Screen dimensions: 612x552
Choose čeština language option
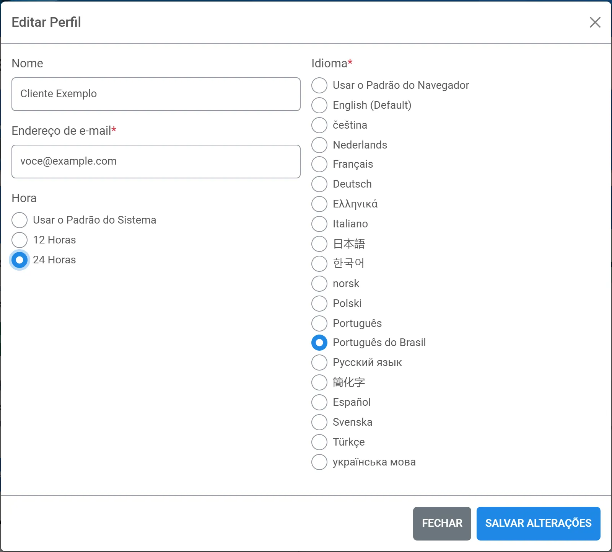coord(319,125)
